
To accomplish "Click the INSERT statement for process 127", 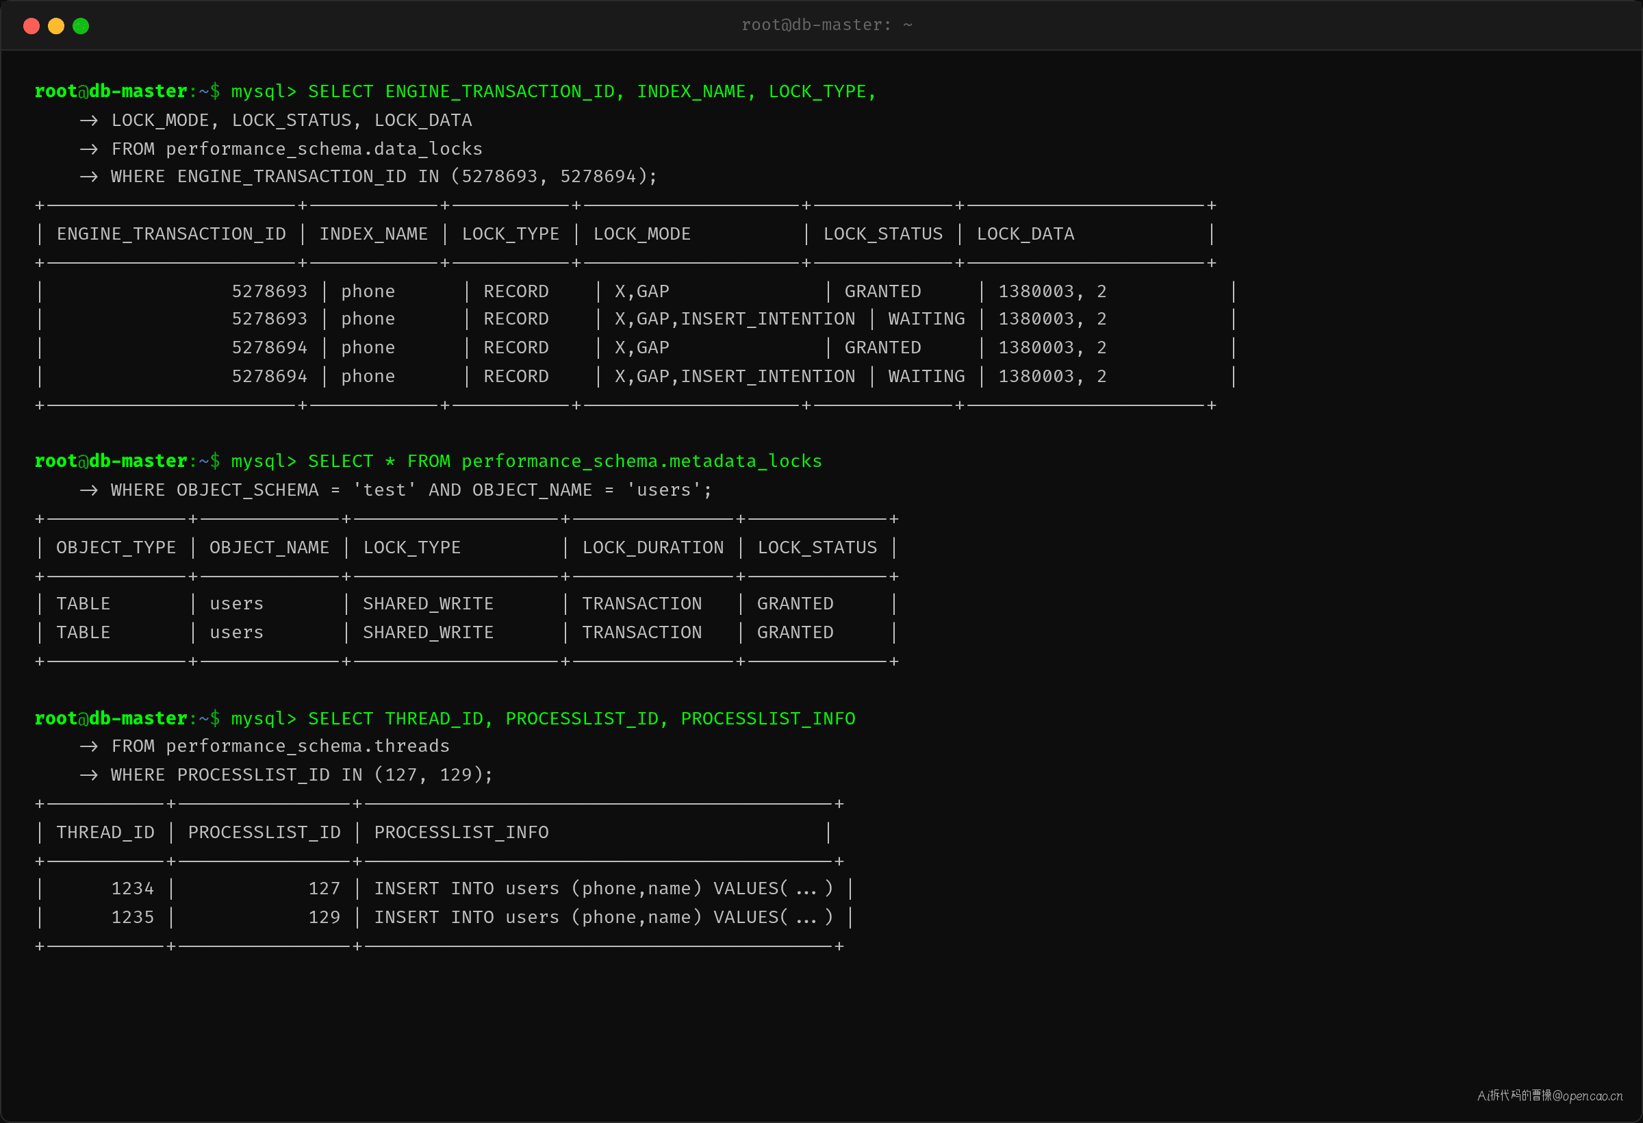I will 603,889.
